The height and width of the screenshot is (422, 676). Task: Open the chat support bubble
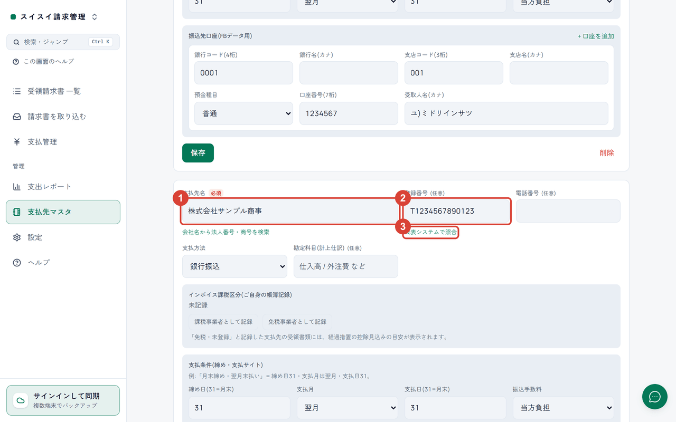[x=655, y=397]
